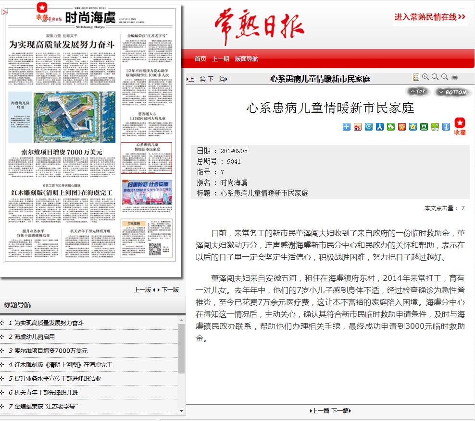Open headline 6 机关青年干部先锋班开班
The width and height of the screenshot is (475, 421).
(46, 393)
